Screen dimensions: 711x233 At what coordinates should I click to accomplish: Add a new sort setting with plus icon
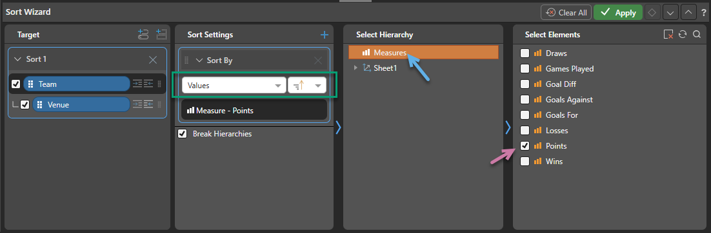pos(325,35)
